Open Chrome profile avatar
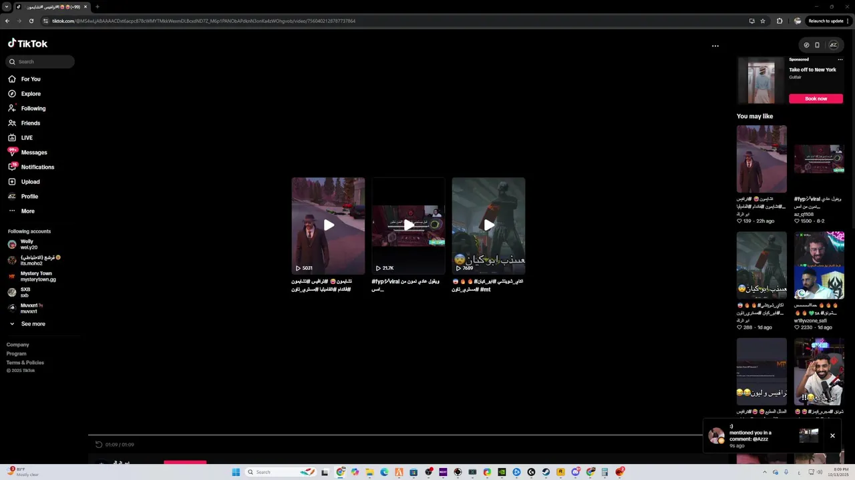 tap(798, 21)
